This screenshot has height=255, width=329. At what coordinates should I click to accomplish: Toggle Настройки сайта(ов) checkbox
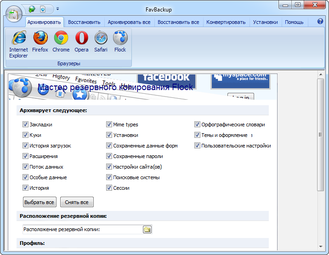pyautogui.click(x=109, y=166)
